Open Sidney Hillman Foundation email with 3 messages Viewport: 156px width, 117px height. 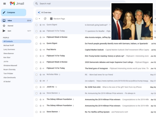coord(95,100)
